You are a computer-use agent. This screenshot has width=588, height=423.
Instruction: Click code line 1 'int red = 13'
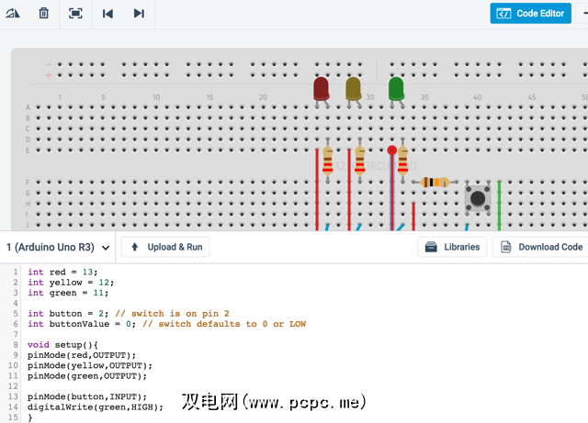[62, 272]
